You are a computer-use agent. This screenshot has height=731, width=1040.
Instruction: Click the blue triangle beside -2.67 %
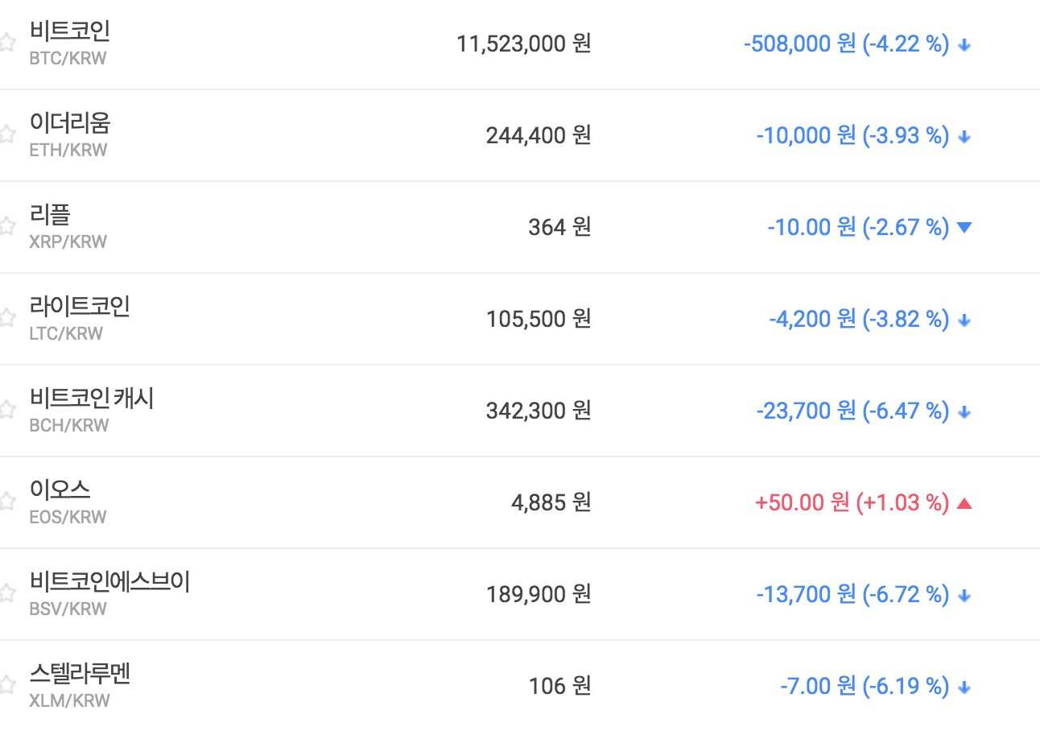coord(964,228)
